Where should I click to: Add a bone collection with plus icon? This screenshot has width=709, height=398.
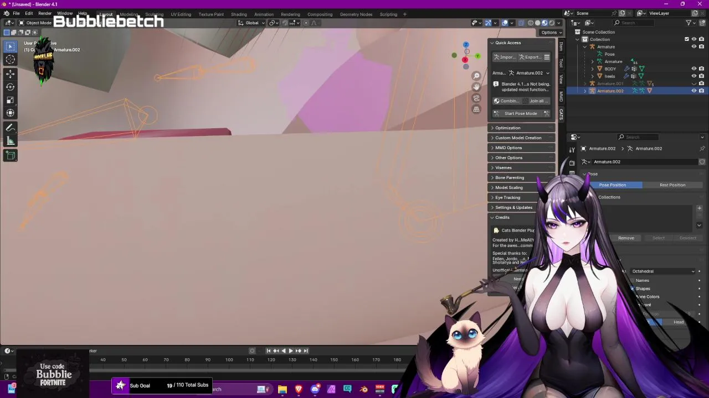(699, 208)
